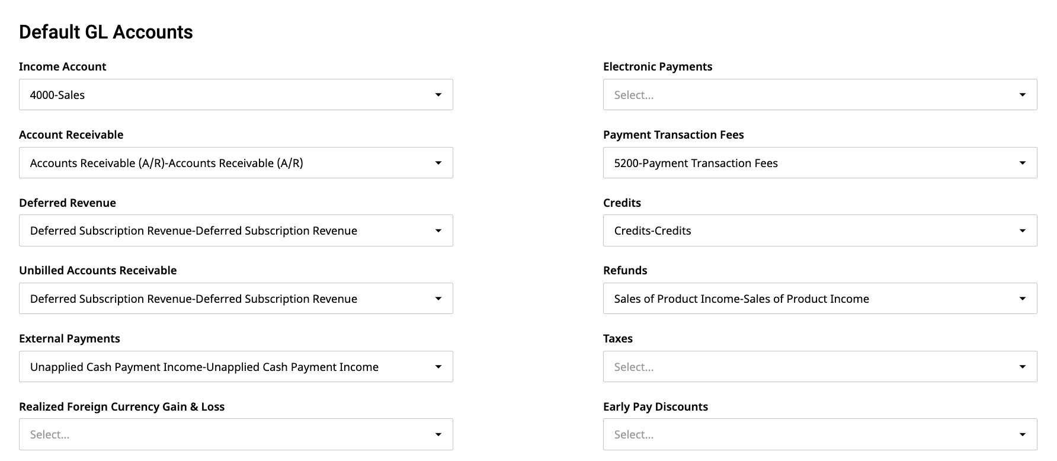Click the empty Taxes Select field
1057x461 pixels.
pyautogui.click(x=634, y=367)
